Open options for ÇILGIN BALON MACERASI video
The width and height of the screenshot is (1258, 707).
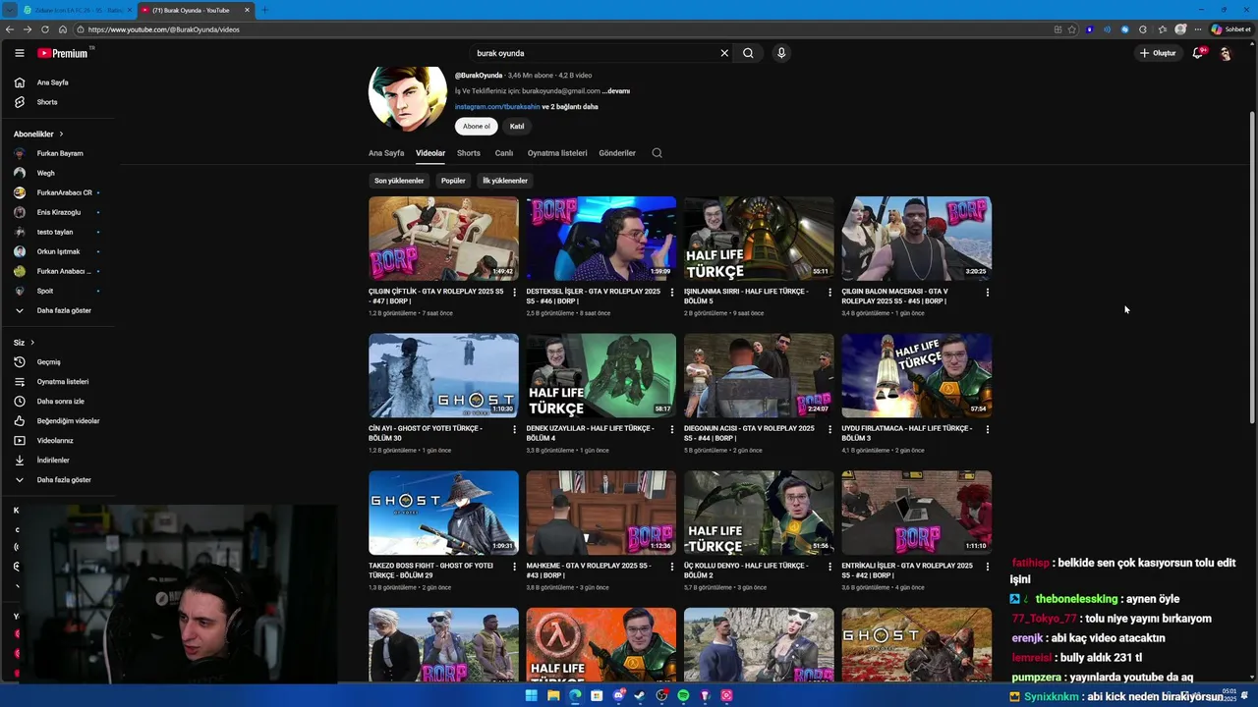987,292
